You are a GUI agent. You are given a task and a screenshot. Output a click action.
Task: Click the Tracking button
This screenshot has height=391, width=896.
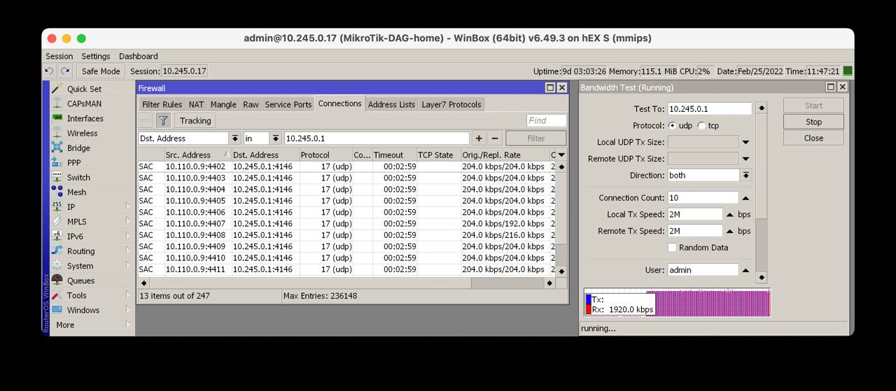pyautogui.click(x=195, y=120)
